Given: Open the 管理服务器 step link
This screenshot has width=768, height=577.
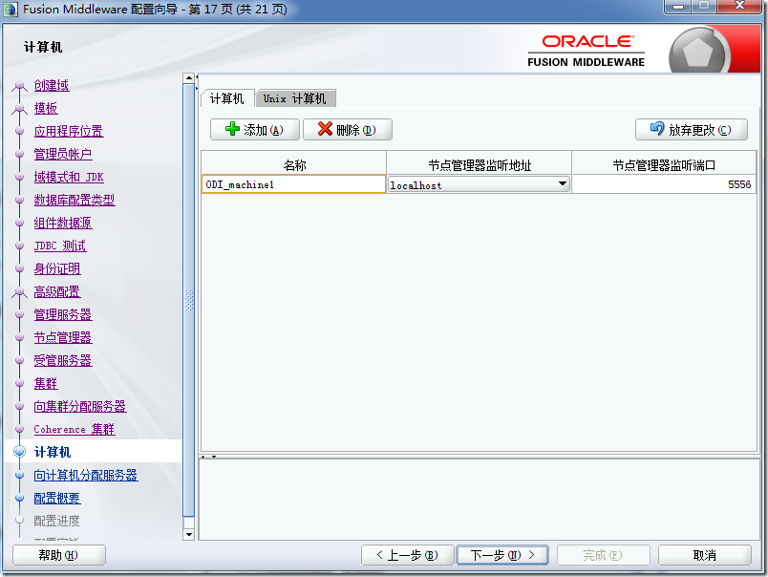Looking at the screenshot, I should 63,314.
